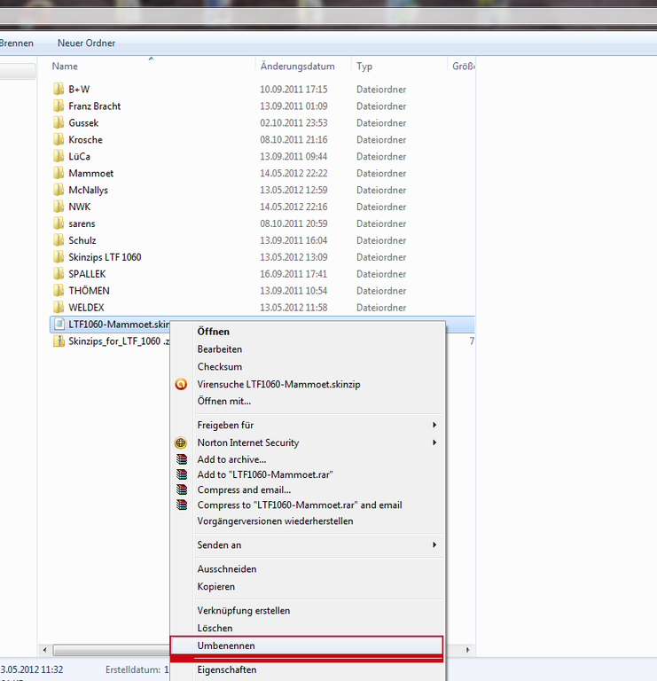
Task: Select the Krosche folder name
Action: click(85, 139)
